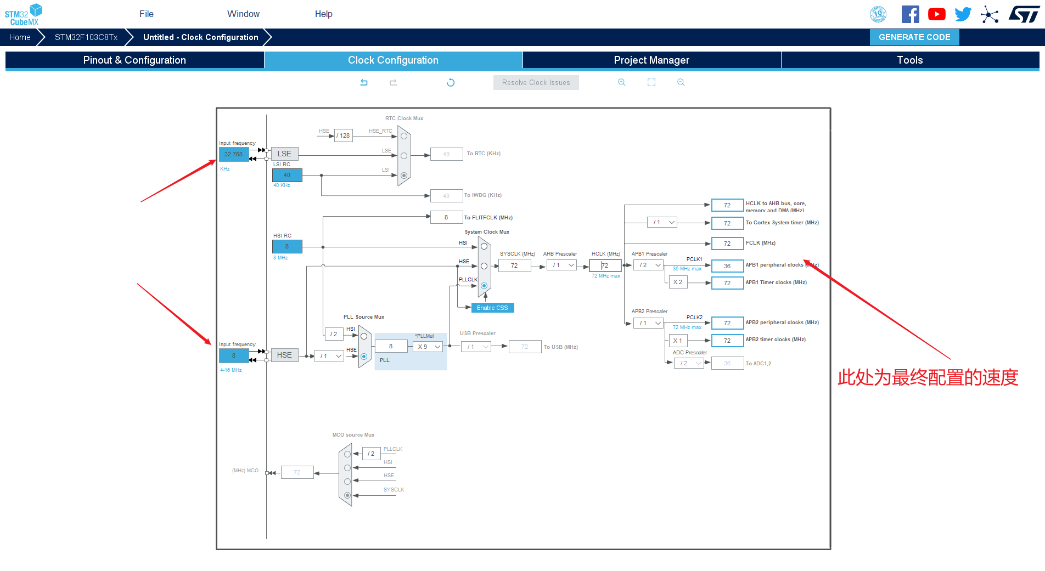Click APB1 peripheral clocks value 36

(727, 266)
